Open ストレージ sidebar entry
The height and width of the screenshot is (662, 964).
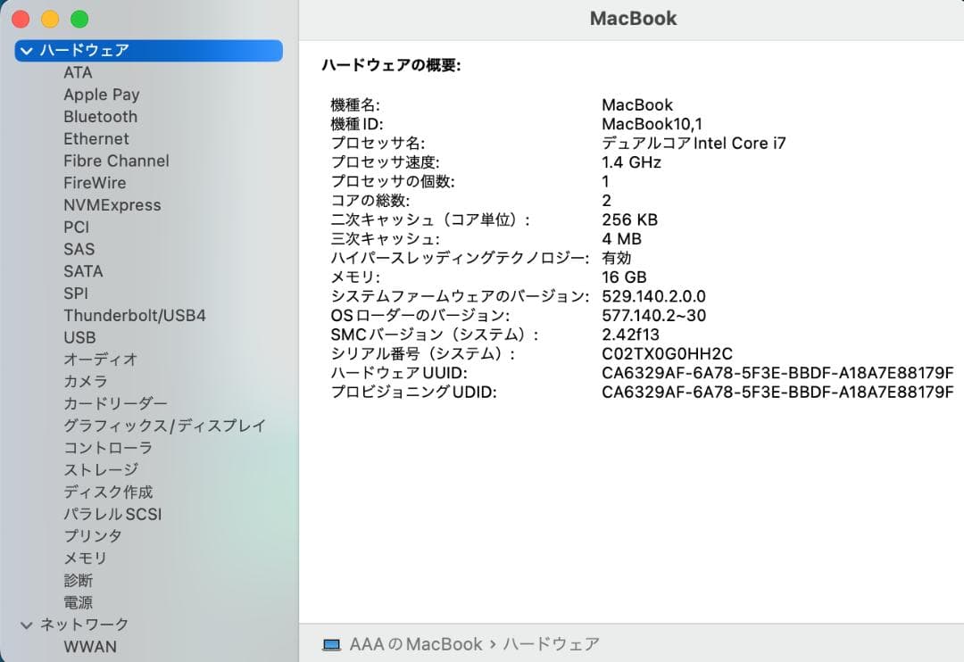click(101, 470)
